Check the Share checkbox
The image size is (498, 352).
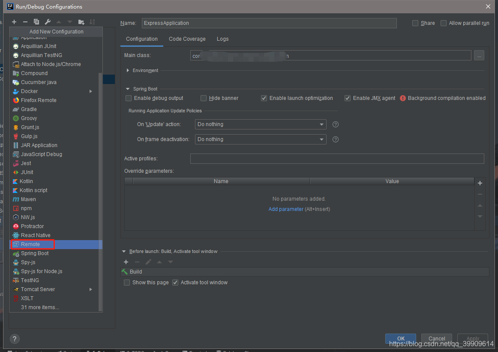pos(415,23)
